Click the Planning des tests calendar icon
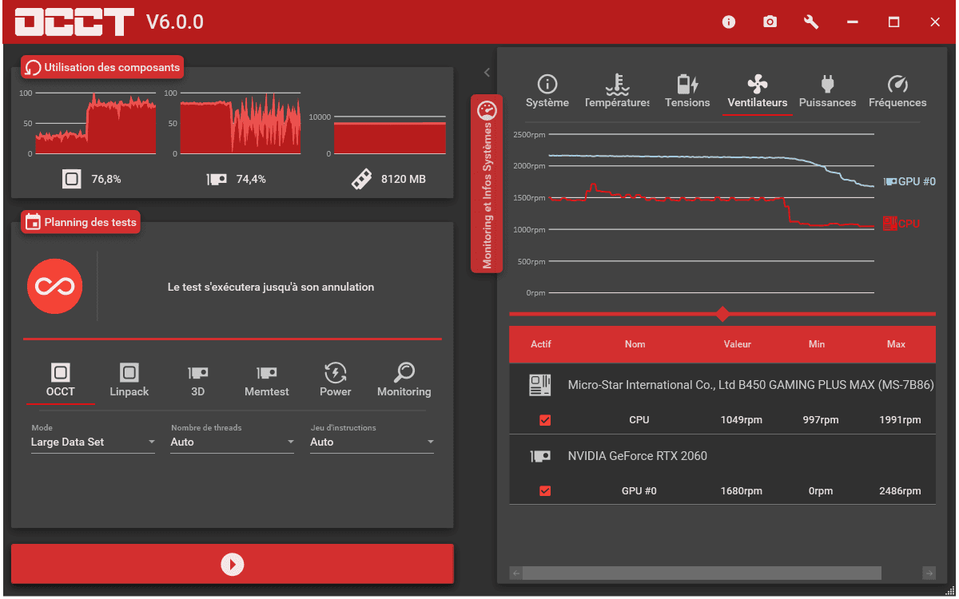959x599 pixels. pos(33,222)
